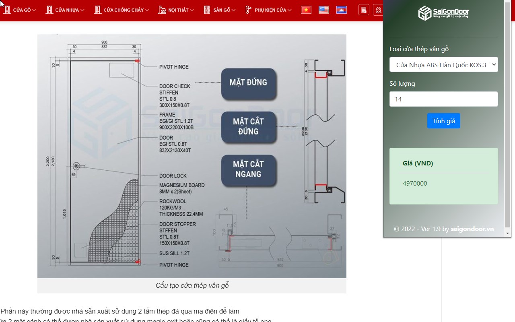Open the price calculator icon in header
The height and width of the screenshot is (322, 515).
(x=364, y=10)
